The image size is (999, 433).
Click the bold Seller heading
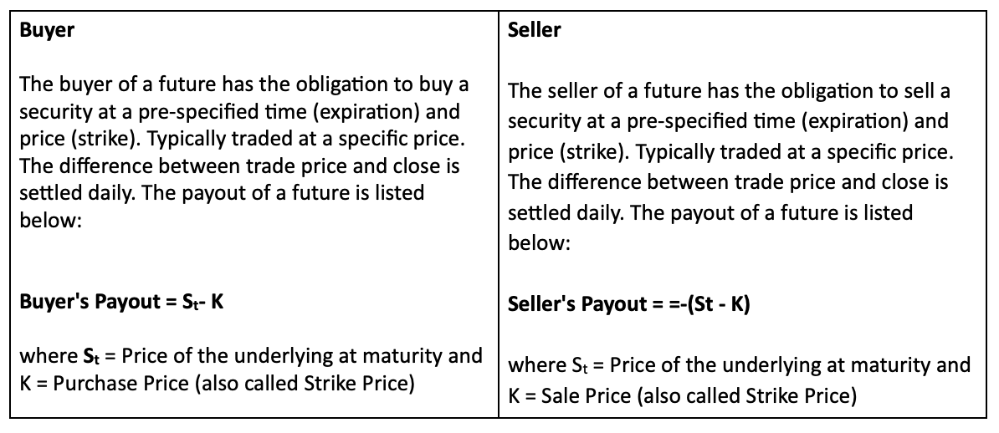coord(534,30)
